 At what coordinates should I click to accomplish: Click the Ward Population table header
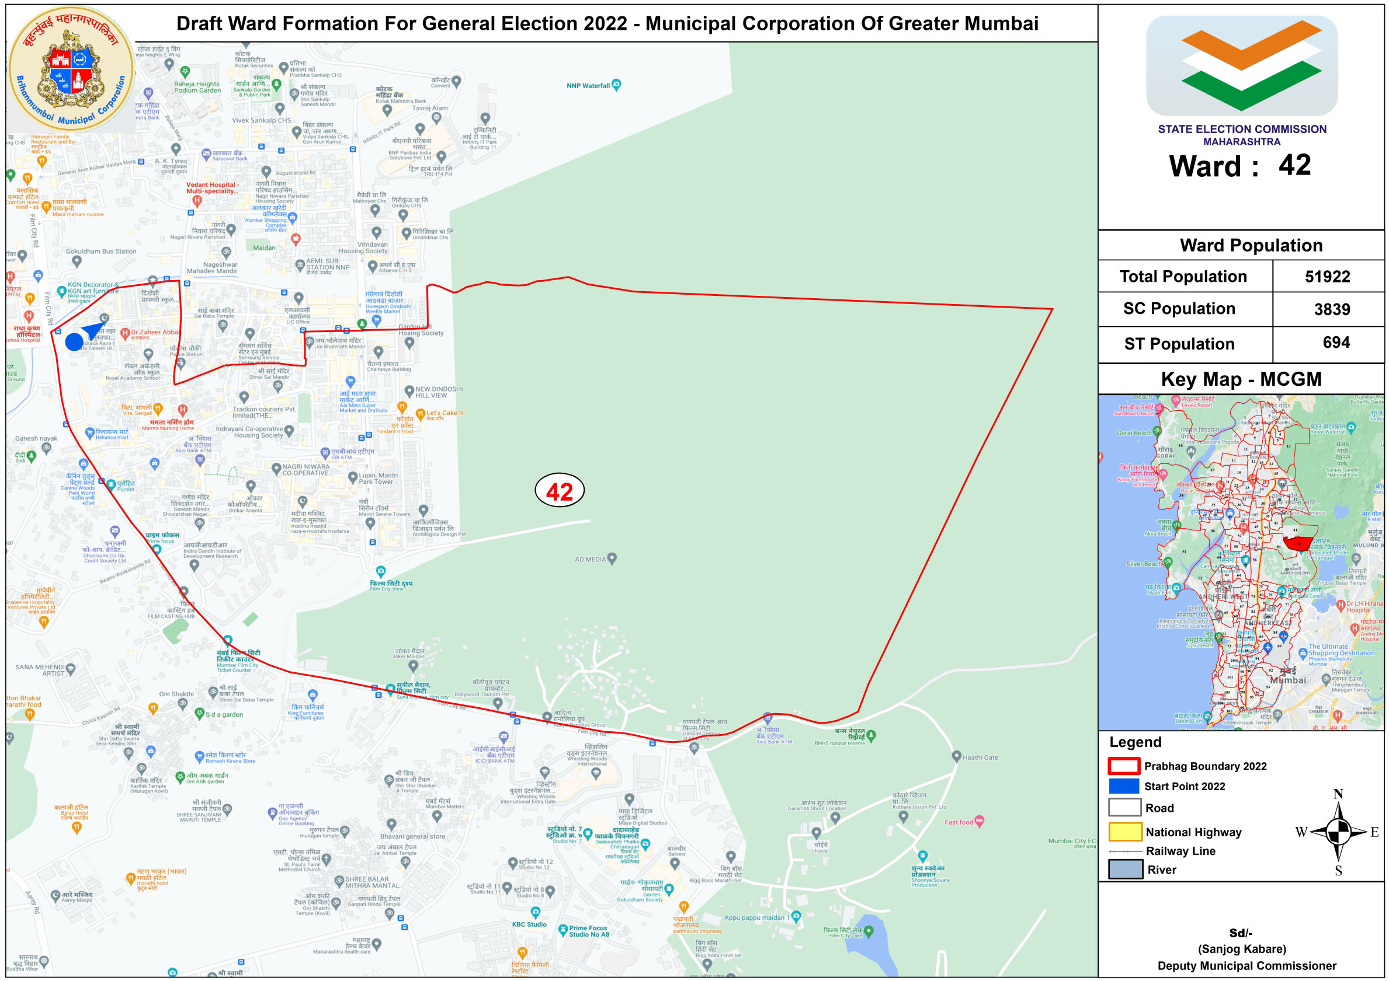[1251, 246]
